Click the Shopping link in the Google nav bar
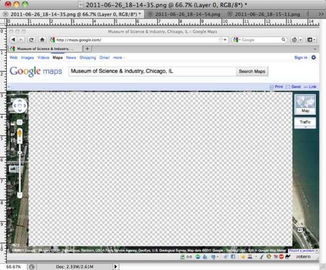The image size is (326, 270). (x=87, y=58)
